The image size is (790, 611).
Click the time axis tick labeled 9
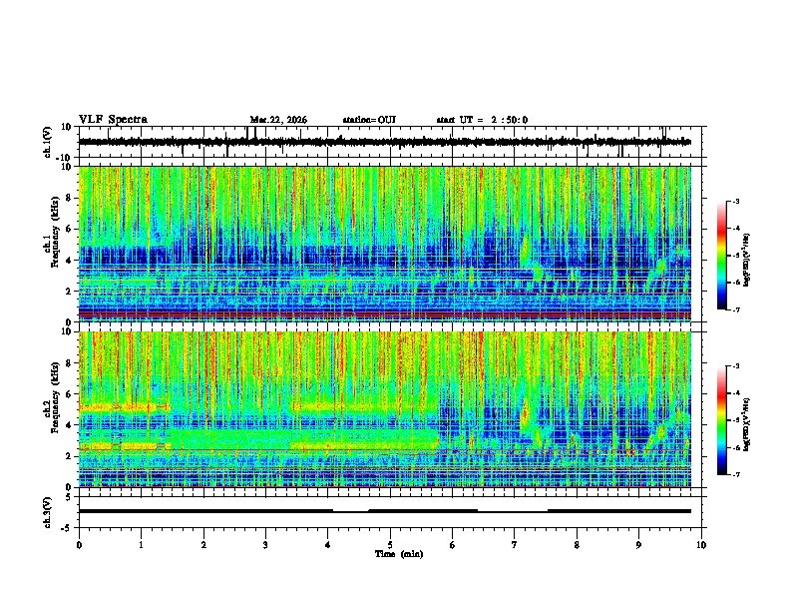point(638,545)
